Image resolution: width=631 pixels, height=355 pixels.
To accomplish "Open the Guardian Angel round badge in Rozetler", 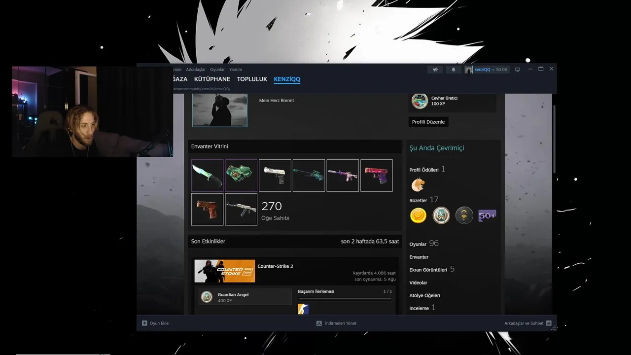I will click(x=441, y=215).
